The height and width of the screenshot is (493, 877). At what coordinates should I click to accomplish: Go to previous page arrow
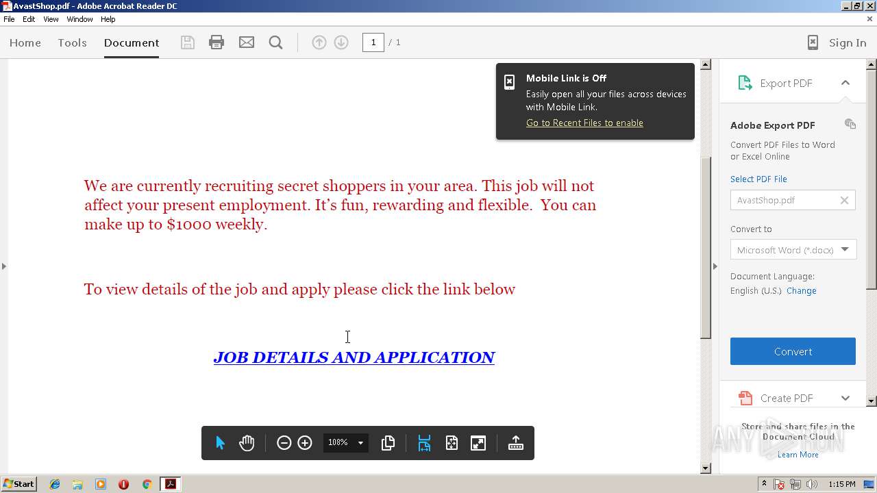point(319,42)
